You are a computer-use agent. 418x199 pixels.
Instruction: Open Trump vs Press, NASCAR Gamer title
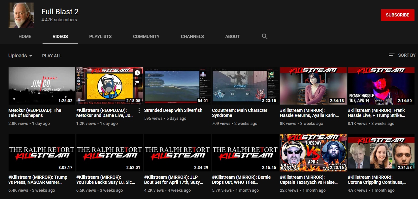click(38, 180)
